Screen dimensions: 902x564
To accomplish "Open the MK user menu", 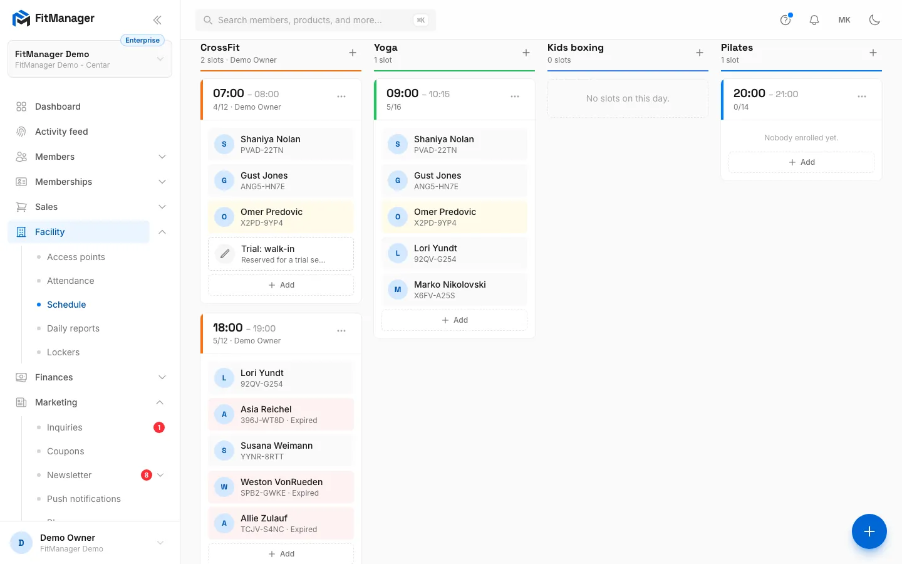I will pyautogui.click(x=844, y=20).
